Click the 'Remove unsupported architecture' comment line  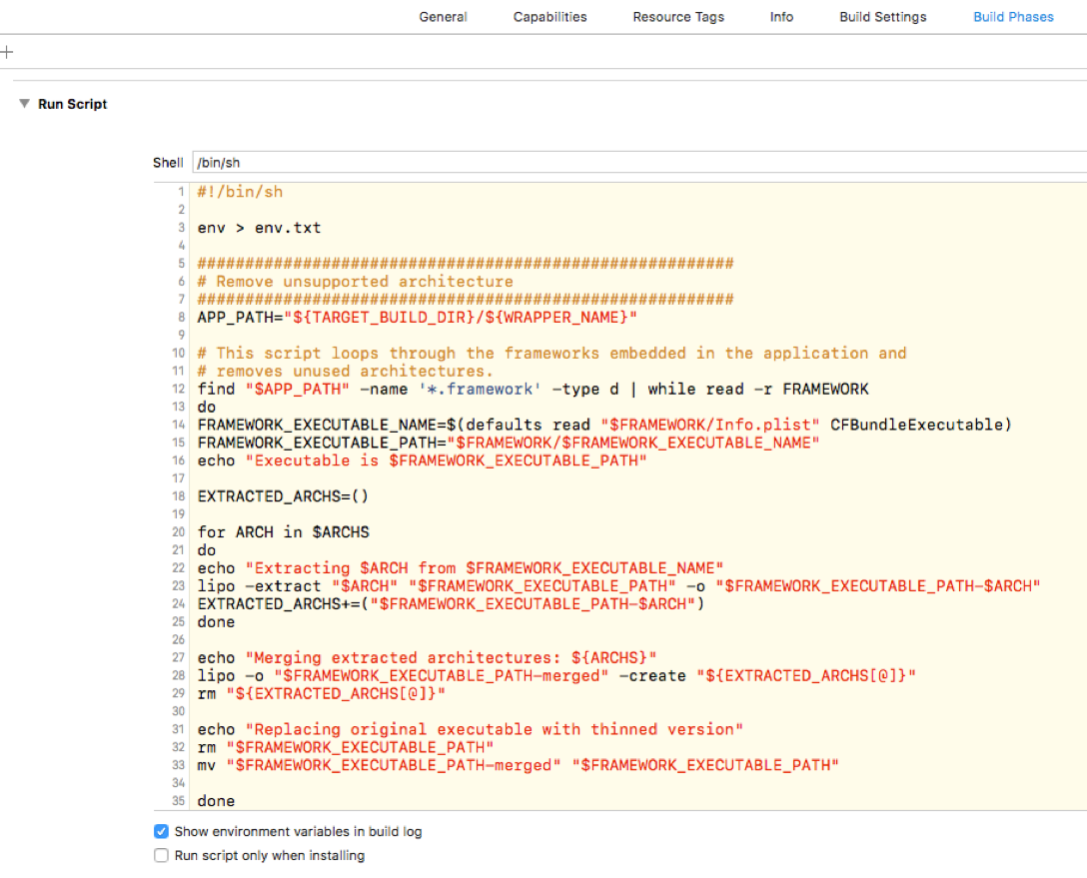click(x=355, y=282)
